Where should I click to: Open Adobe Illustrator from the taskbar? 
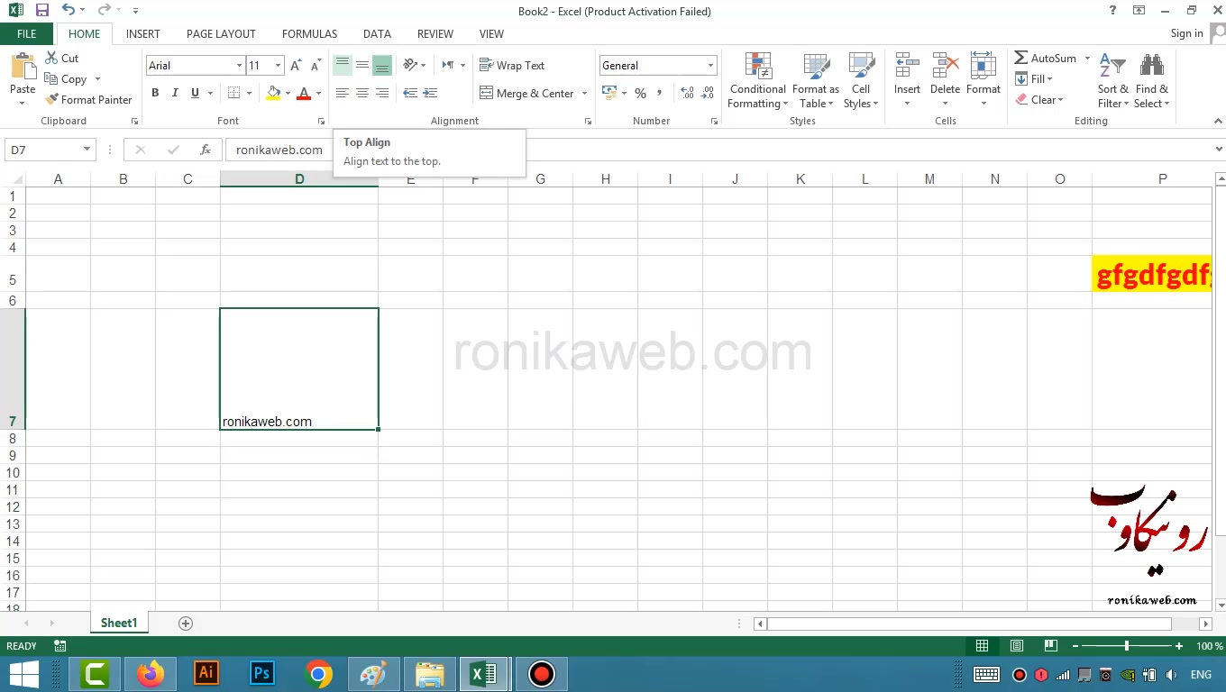pyautogui.click(x=206, y=674)
